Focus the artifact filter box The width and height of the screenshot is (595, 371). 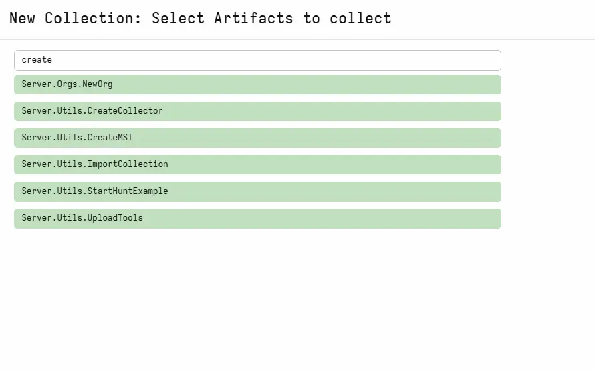tap(257, 60)
